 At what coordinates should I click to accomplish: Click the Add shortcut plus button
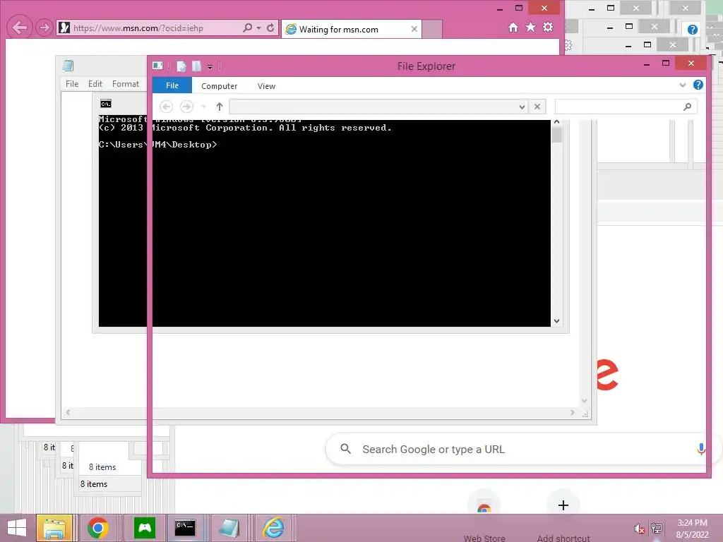(x=563, y=505)
